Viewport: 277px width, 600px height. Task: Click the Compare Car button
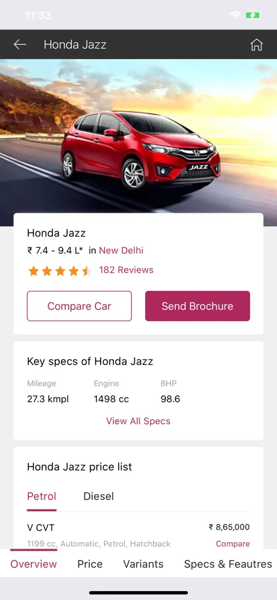pos(79,306)
